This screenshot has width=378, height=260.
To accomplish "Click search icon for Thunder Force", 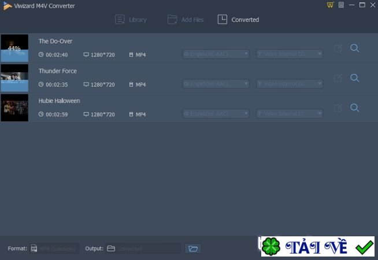I will (x=355, y=78).
